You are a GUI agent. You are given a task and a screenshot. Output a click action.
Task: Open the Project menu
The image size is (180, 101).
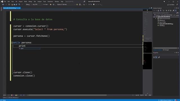pyautogui.click(x=21, y=2)
